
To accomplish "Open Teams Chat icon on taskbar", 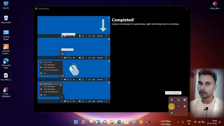I will (105, 122).
